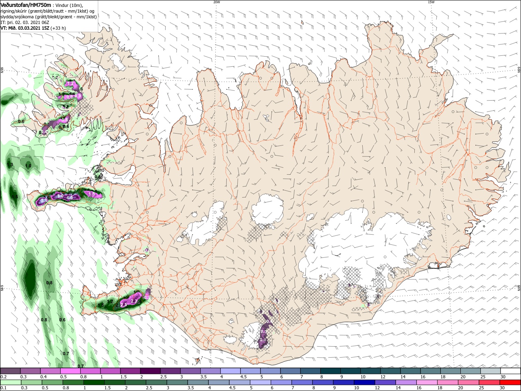Click the forecast line 'IT: þri. 02. 03. 2021 06Z'
This screenshot has width=521, height=391.
[x=25, y=22]
